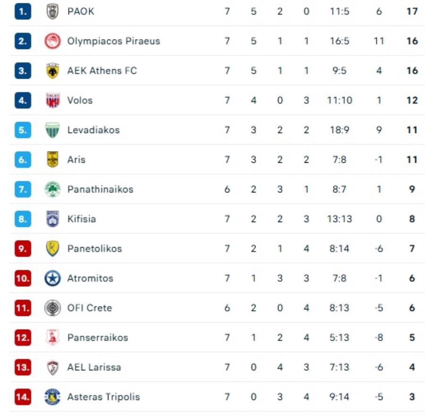Click Levadiakos goals figure 18:9
The image size is (425, 416).
click(340, 130)
